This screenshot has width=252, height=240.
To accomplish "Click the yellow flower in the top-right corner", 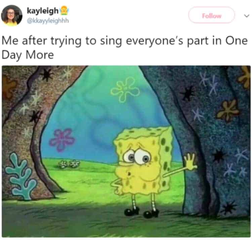I will point(245,77).
